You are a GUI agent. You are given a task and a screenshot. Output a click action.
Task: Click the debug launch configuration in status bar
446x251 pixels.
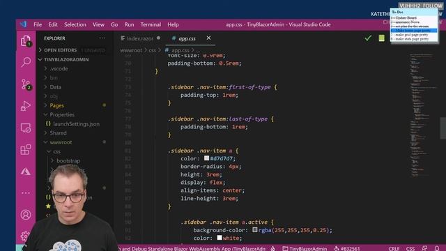192,248
